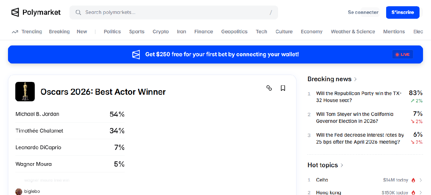Open the Trending arrow icon tab
This screenshot has width=431, height=195.
coord(15,32)
